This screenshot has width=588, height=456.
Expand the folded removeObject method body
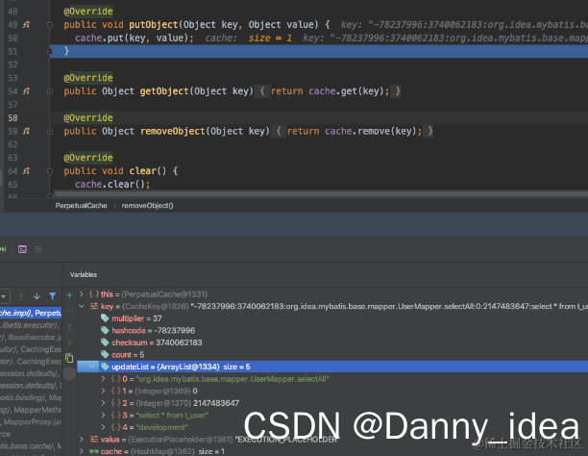point(50,132)
